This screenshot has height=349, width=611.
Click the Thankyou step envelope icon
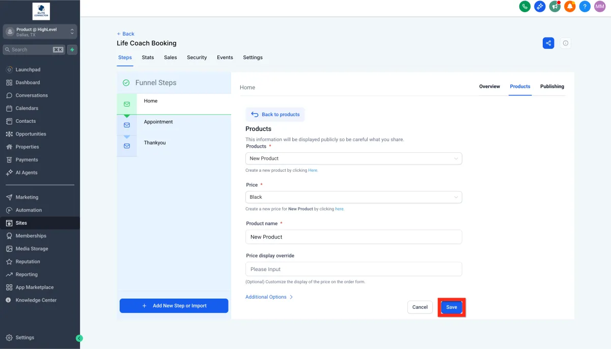(x=127, y=146)
